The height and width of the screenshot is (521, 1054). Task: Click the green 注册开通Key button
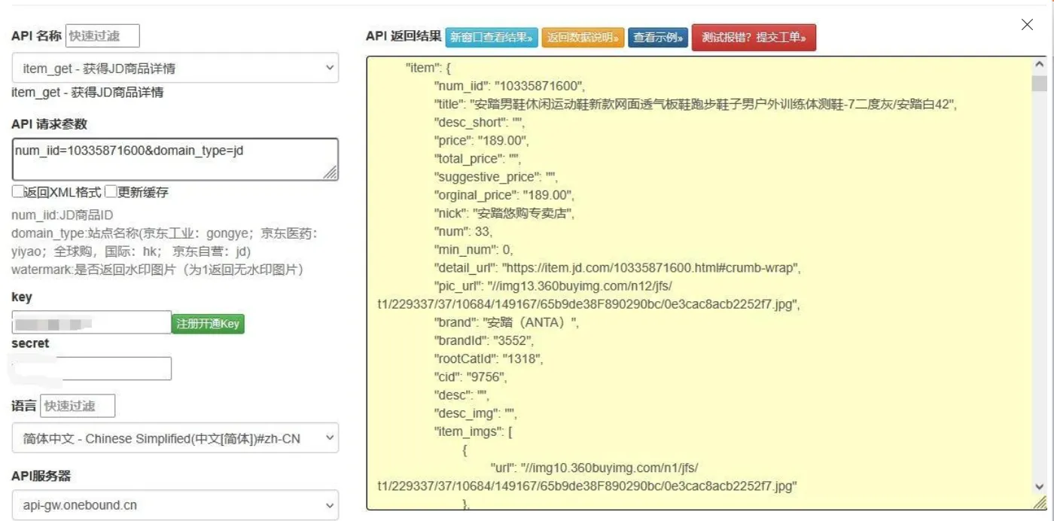(208, 324)
